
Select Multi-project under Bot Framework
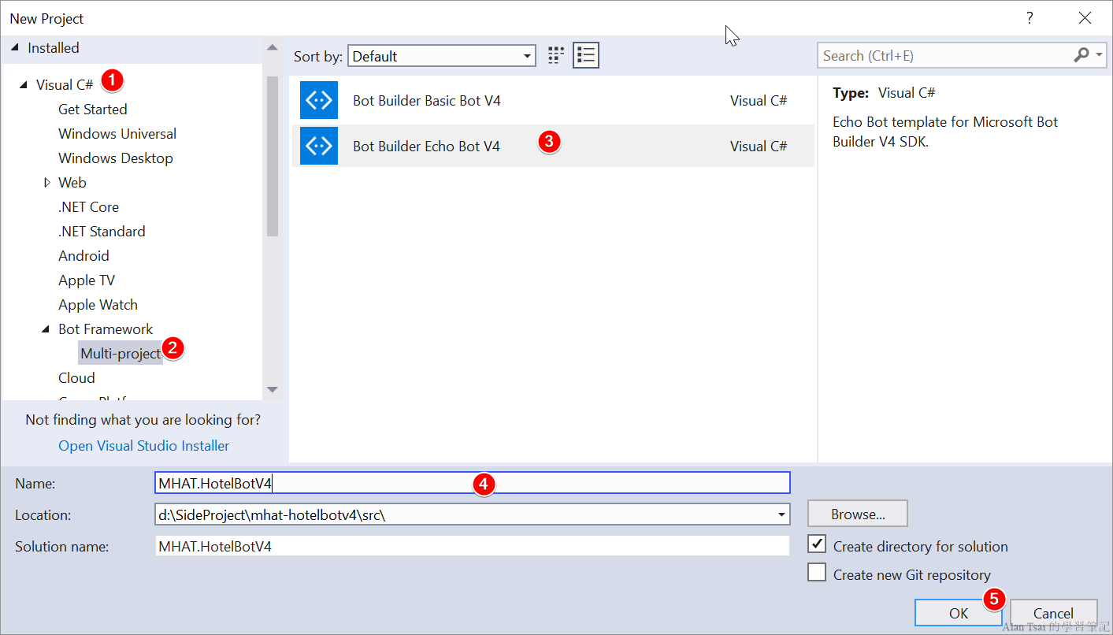[x=121, y=354]
